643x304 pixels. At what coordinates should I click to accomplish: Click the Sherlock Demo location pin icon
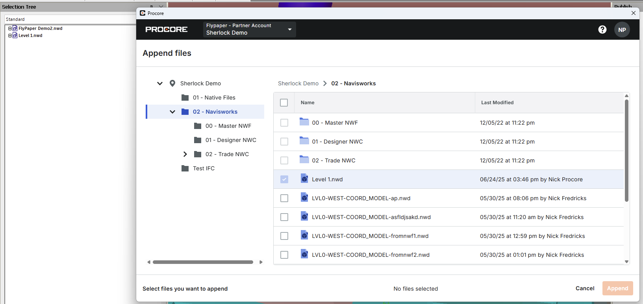172,83
